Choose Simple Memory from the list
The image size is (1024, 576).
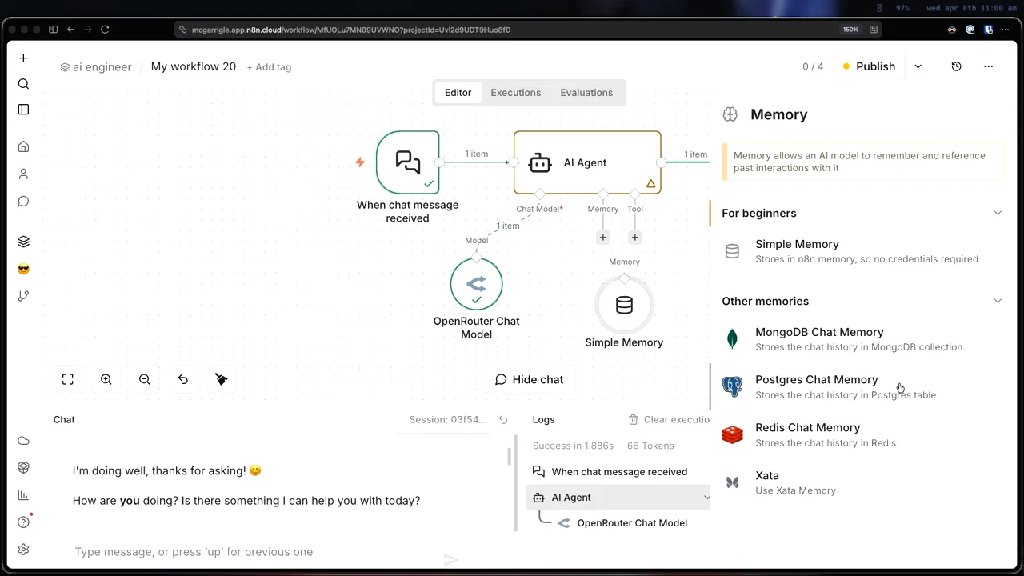tap(862, 251)
